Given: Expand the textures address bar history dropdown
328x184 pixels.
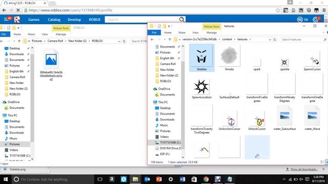Looking at the screenshot, I should pos(270,39).
